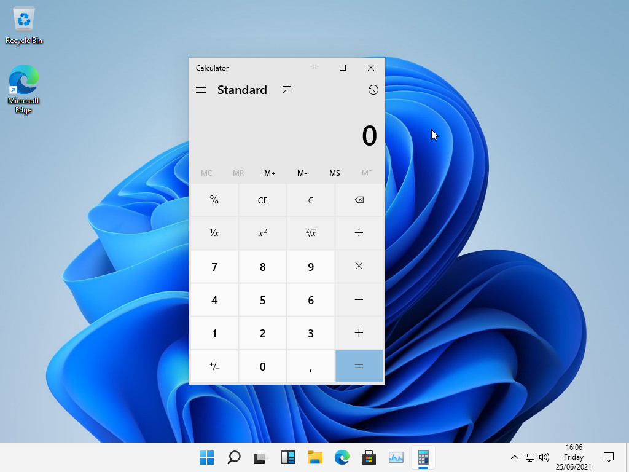The image size is (629, 472).
Task: Open the calculator navigation hamburger menu
Action: pyautogui.click(x=200, y=90)
